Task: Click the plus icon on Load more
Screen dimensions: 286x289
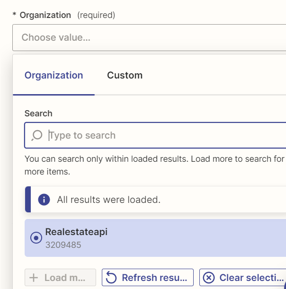Action: [x=34, y=278]
